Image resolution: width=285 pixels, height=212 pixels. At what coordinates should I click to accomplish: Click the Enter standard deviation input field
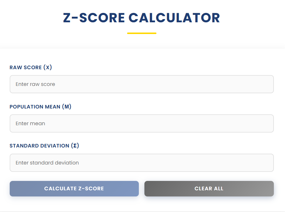click(x=142, y=162)
